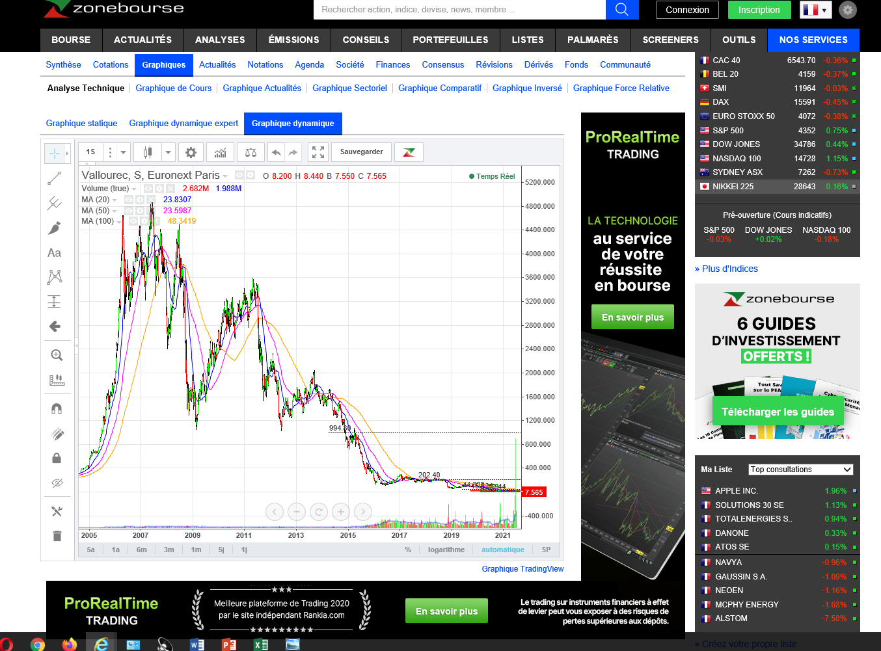This screenshot has height=651, width=881.
Task: Redo chart action
Action: click(293, 152)
